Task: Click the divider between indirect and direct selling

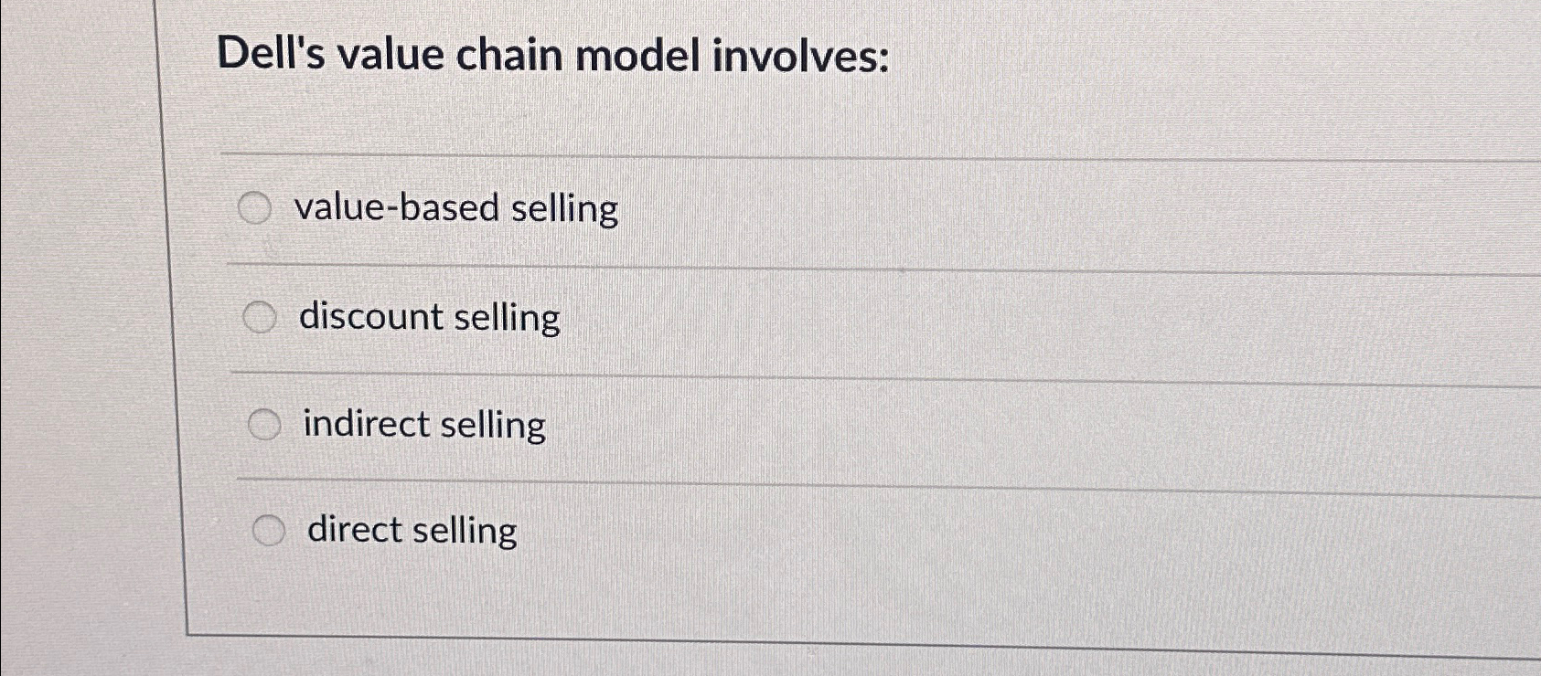Action: pyautogui.click(x=823, y=485)
